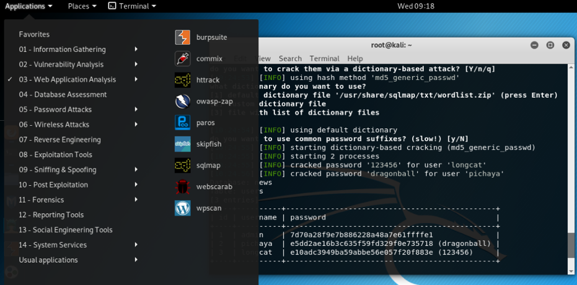Open 13 - Social Engineering Tools
Screen dimensions: 577x285
click(x=66, y=230)
